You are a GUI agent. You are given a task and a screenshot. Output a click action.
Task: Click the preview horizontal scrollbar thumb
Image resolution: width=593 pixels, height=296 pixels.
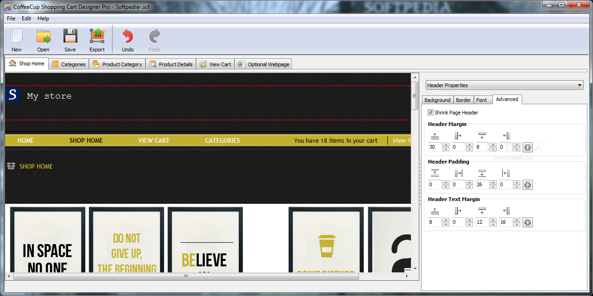click(x=186, y=277)
